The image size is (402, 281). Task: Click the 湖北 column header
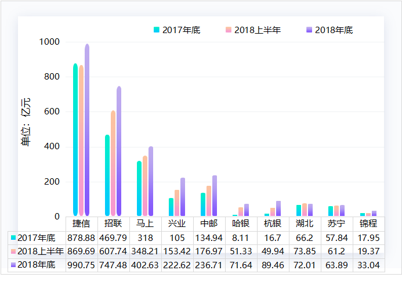tap(305, 224)
